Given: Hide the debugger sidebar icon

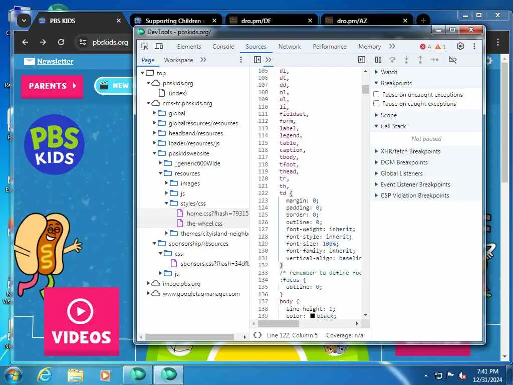Looking at the screenshot, I should (362, 60).
